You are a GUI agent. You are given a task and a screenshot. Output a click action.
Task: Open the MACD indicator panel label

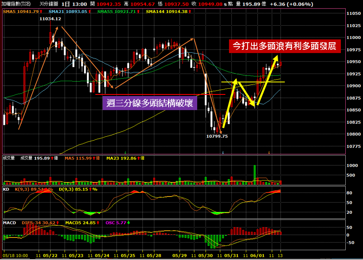click(x=9, y=222)
